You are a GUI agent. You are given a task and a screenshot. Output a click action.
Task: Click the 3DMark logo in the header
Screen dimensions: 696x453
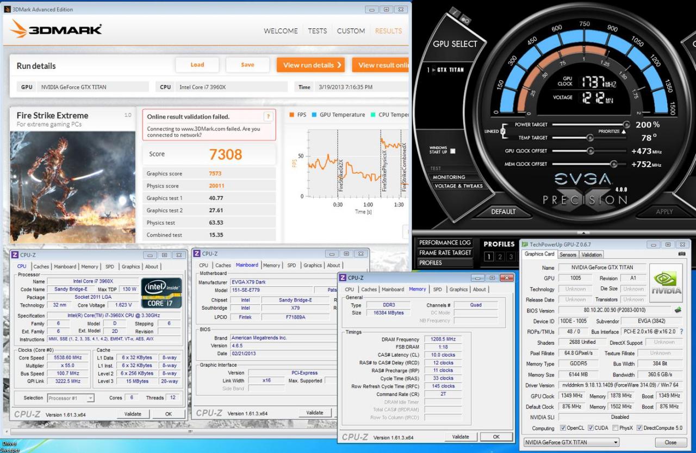point(56,29)
